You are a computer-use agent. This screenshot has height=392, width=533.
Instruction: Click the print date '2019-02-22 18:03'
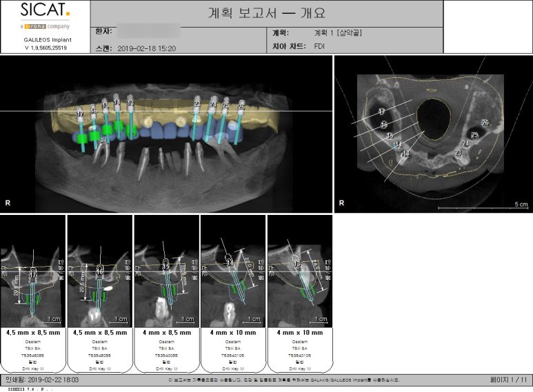[53, 380]
